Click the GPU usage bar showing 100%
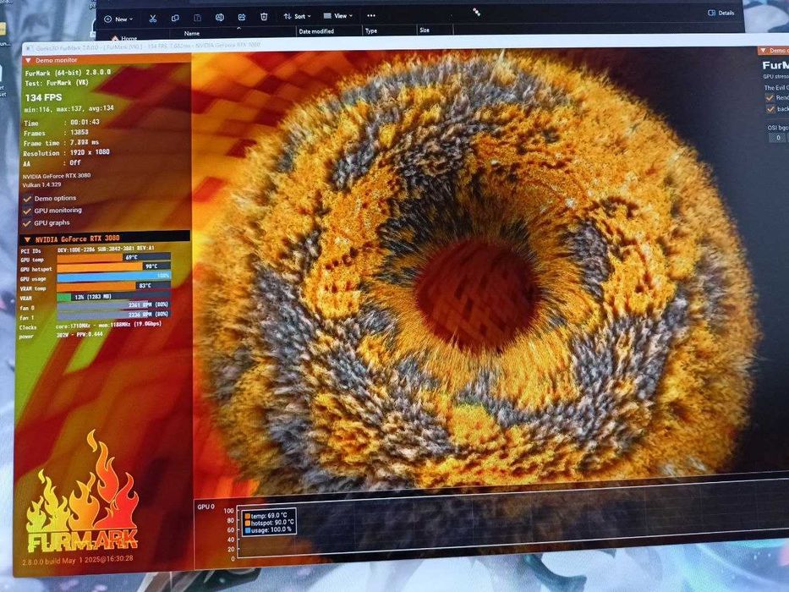789x592 pixels. point(113,276)
